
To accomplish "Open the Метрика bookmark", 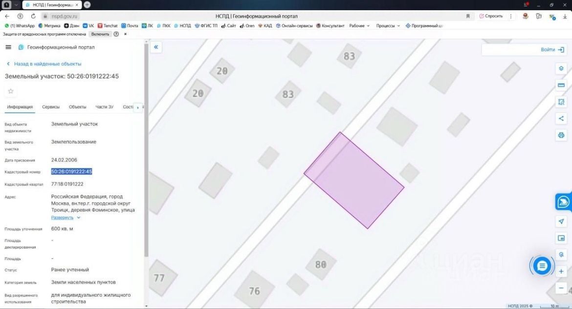I will [49, 26].
